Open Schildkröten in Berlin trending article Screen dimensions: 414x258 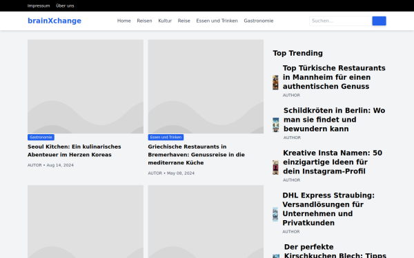(x=334, y=120)
